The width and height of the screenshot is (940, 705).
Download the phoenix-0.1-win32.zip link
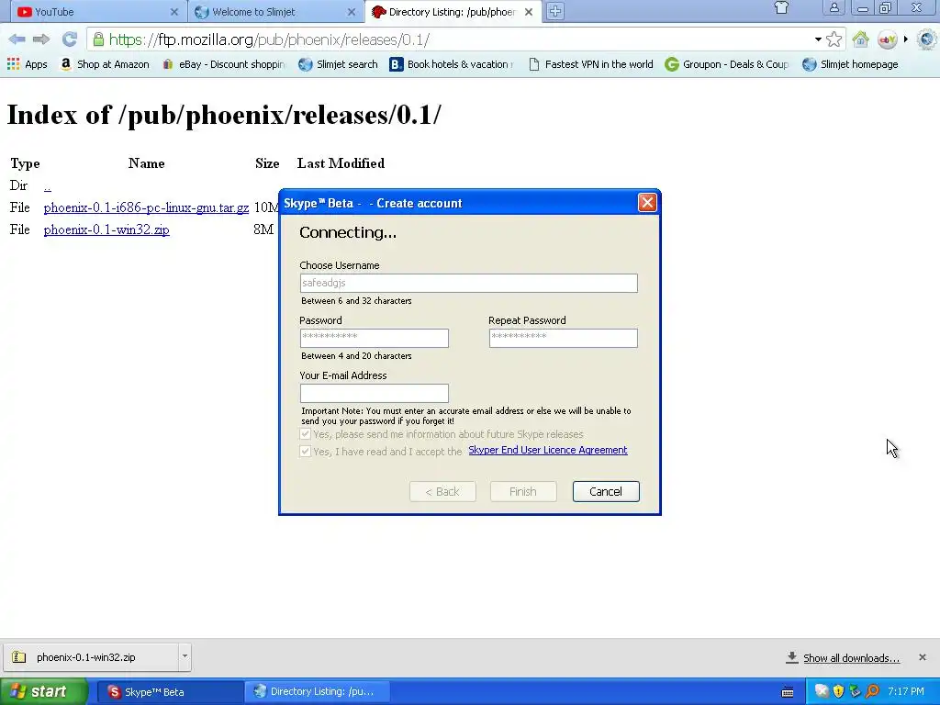106,229
